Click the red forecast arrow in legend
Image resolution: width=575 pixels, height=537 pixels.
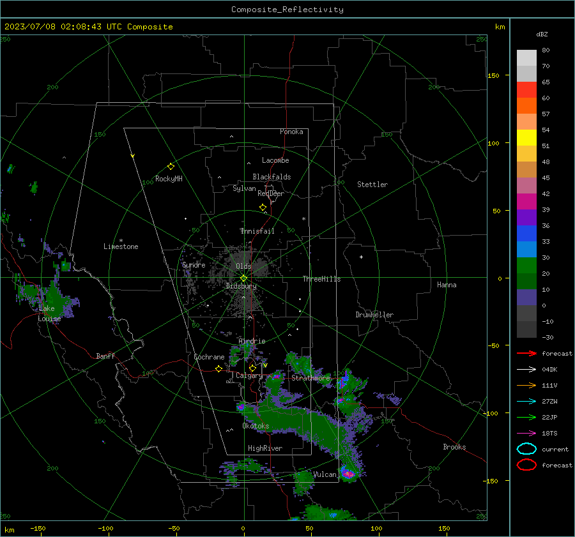pyautogui.click(x=526, y=353)
